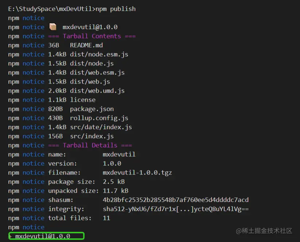Click the 'shasum:' label
Viewport: 300px width, 242px height.
pyautogui.click(x=61, y=200)
